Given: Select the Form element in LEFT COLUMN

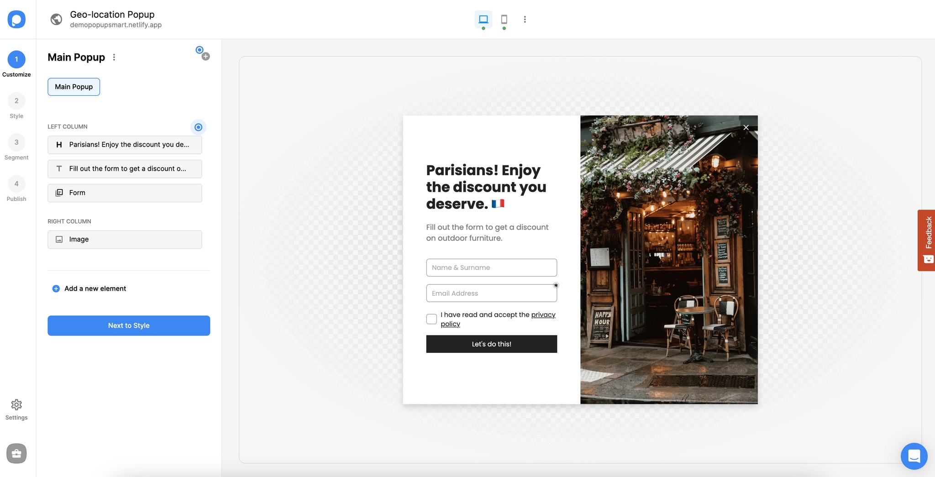Looking at the screenshot, I should pos(124,193).
